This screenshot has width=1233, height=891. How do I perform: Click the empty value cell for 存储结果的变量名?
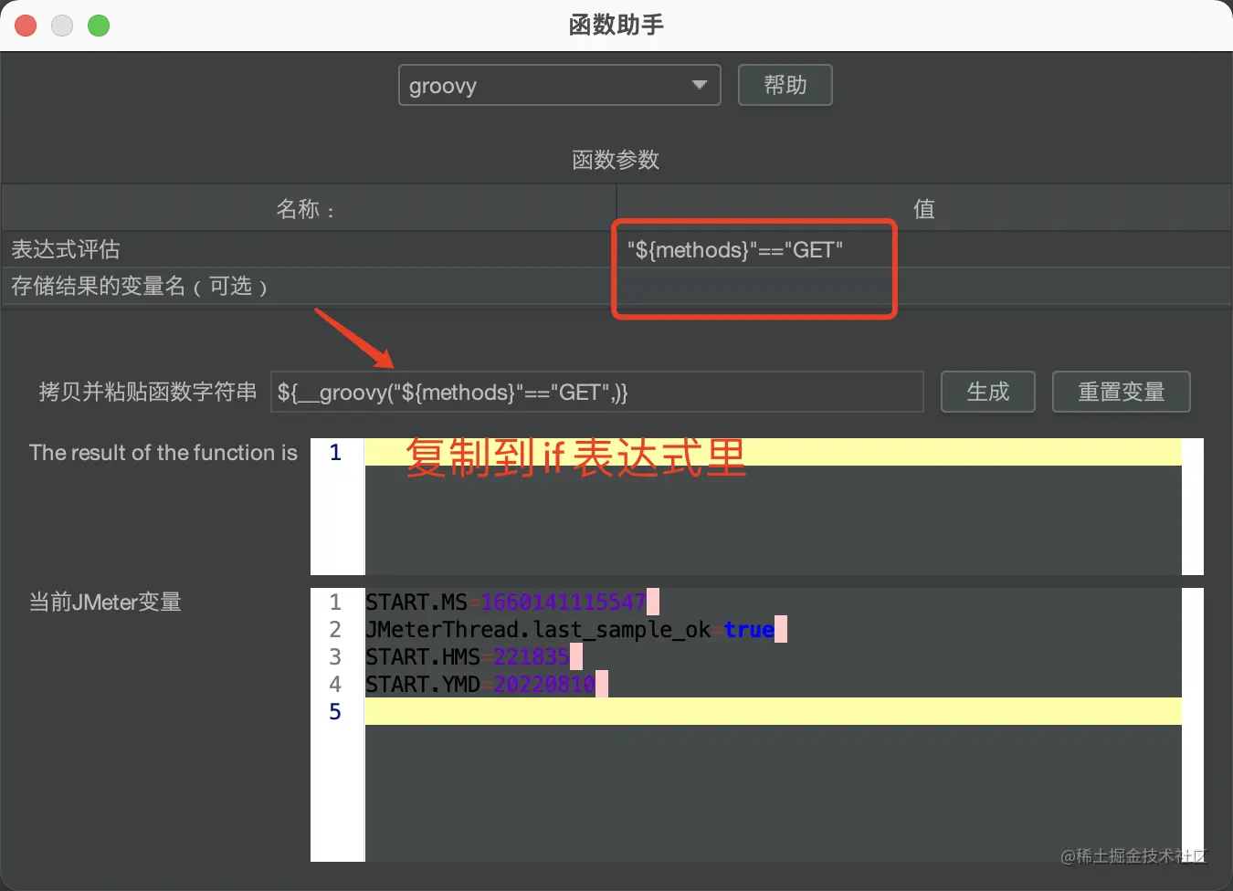tap(924, 286)
